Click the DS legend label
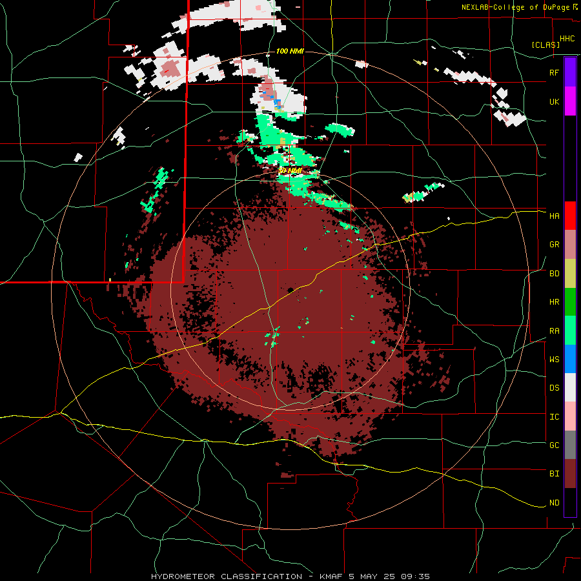This screenshot has width=581, height=581. point(554,388)
